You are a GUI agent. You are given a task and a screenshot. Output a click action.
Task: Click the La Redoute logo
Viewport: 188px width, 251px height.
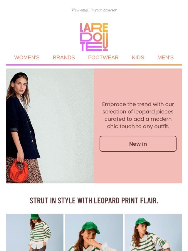coord(94,37)
